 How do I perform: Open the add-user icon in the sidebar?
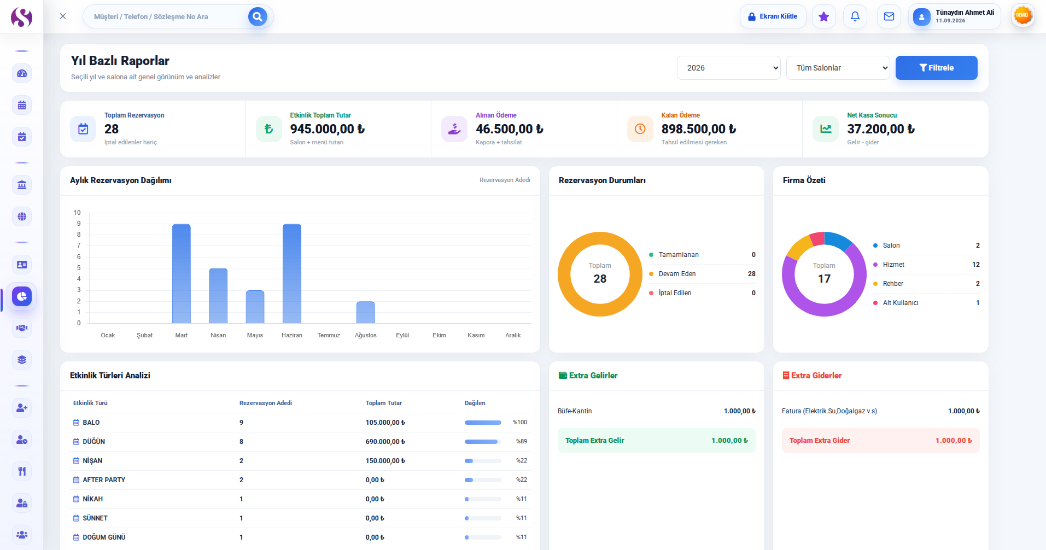click(x=22, y=408)
